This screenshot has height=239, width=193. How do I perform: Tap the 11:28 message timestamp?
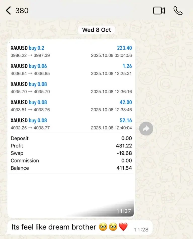coord(141,229)
